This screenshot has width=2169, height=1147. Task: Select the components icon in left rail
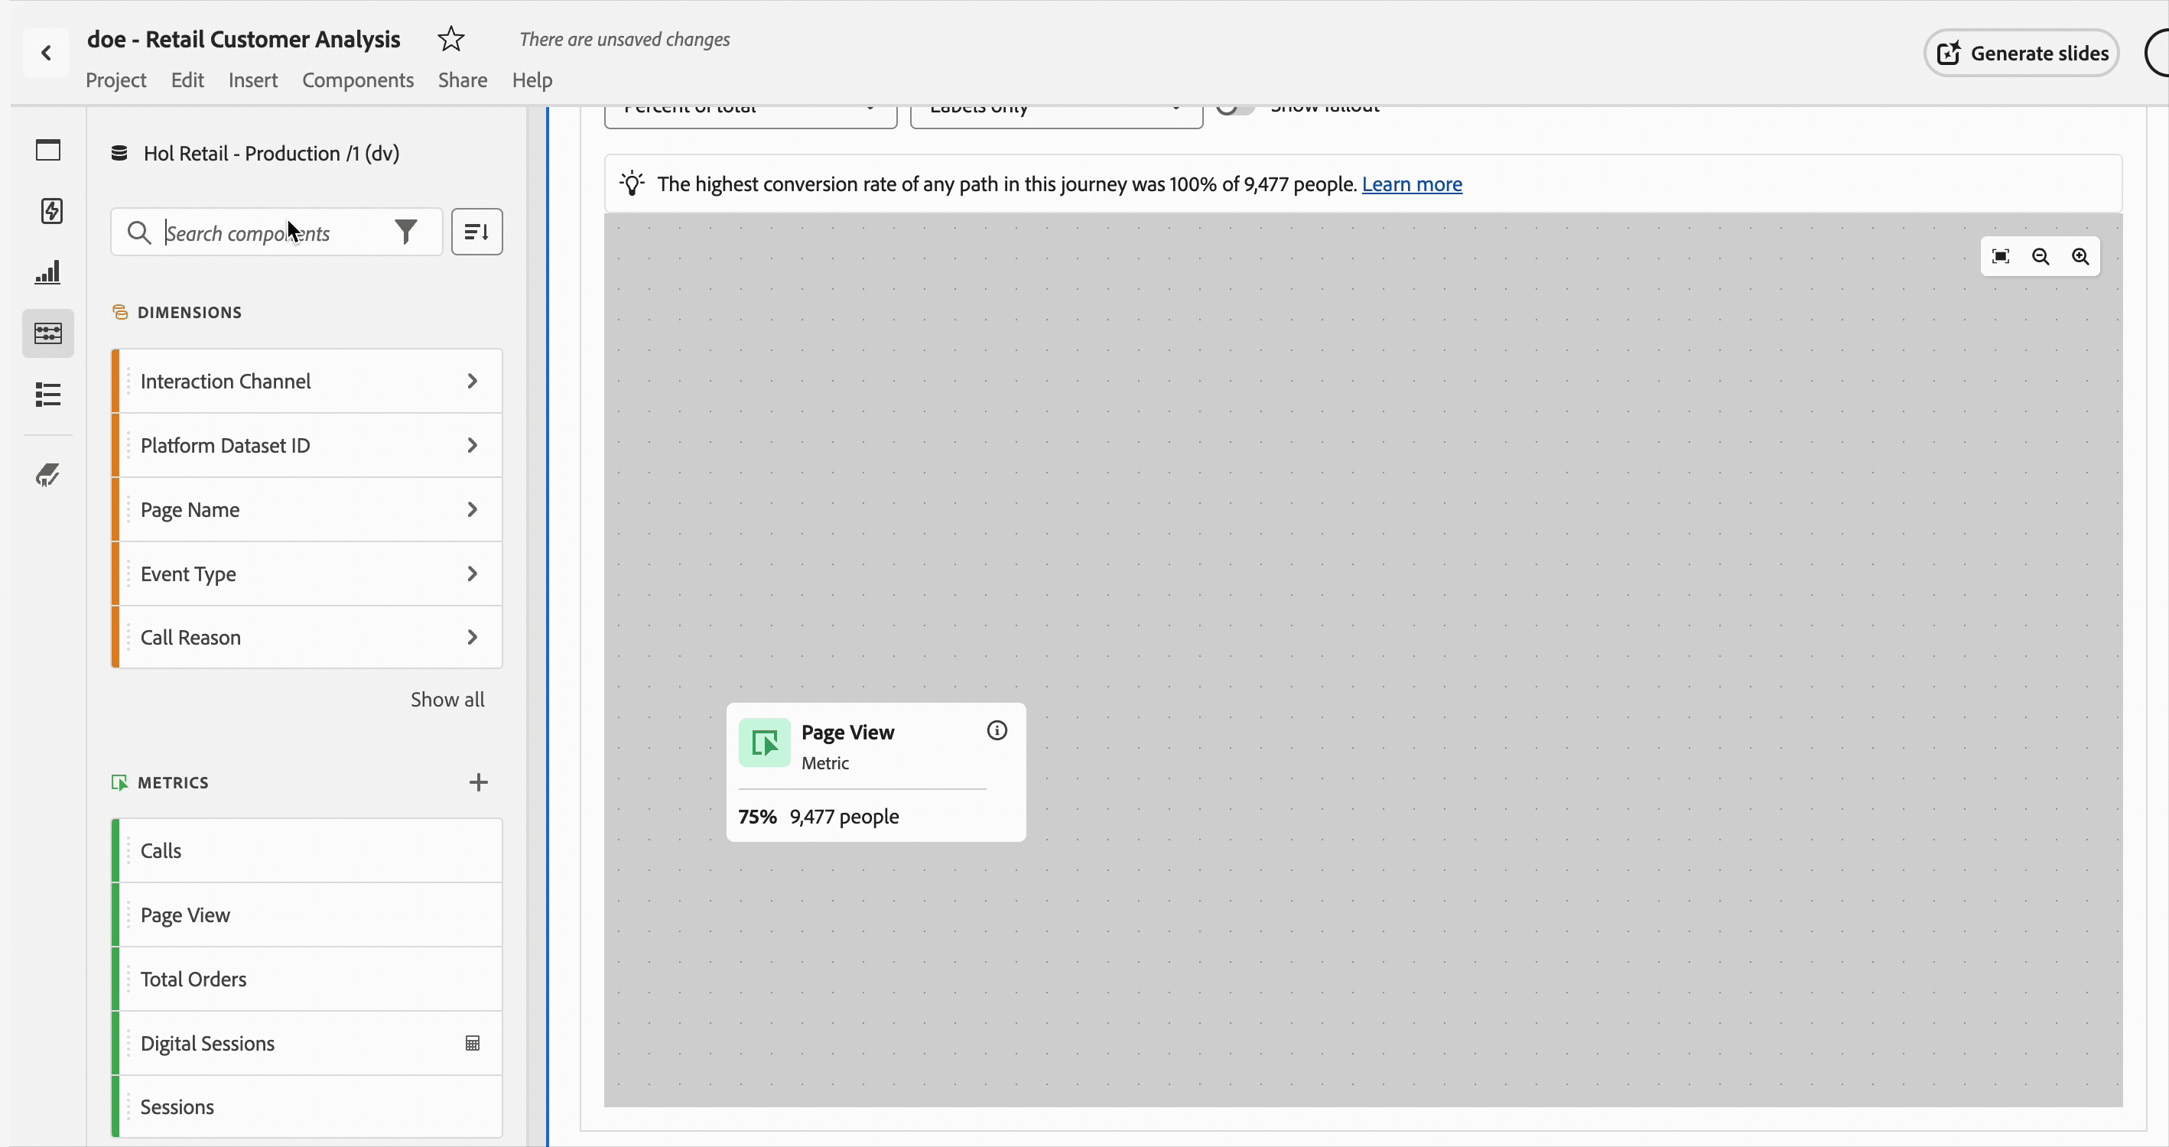coord(48,333)
